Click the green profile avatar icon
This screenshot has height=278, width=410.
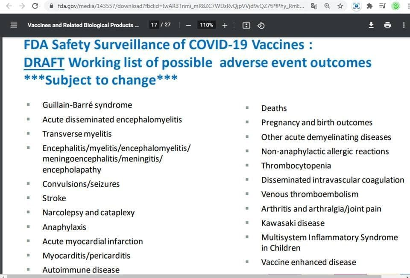[x=395, y=6]
